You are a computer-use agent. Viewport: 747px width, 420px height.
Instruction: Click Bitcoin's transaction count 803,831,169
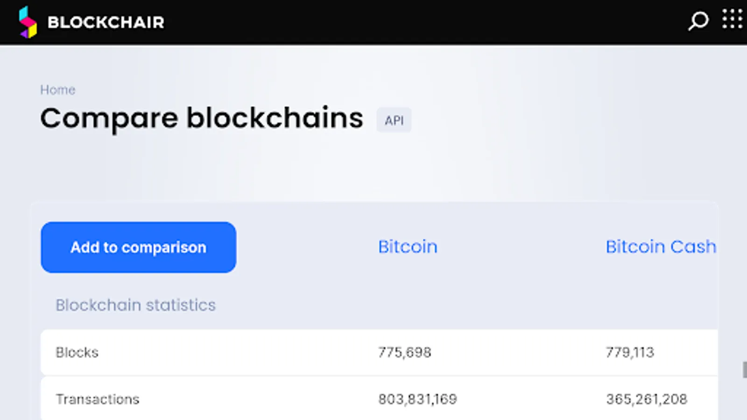[417, 399]
